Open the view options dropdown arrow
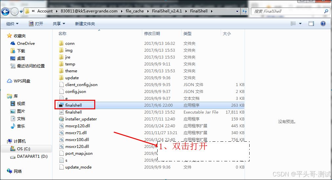This screenshot has height=180, width=332. [x=300, y=24]
